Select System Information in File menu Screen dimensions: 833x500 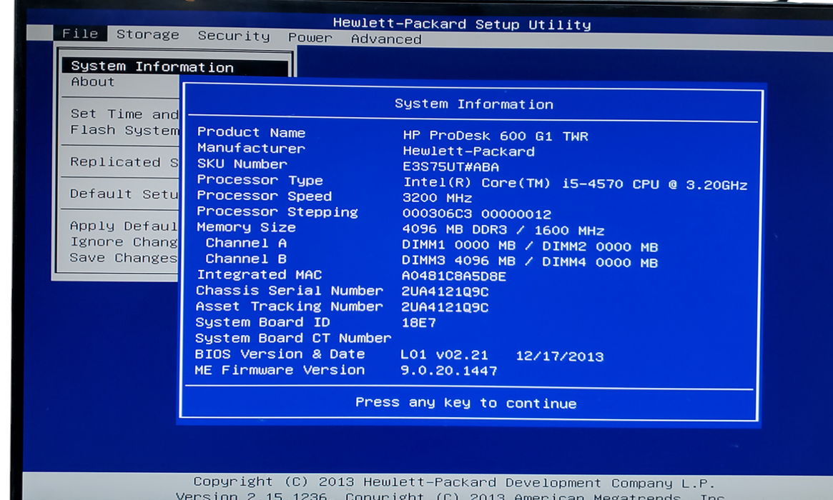[175, 66]
